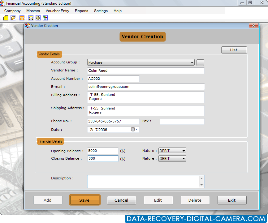Click the Delete button

(195, 200)
